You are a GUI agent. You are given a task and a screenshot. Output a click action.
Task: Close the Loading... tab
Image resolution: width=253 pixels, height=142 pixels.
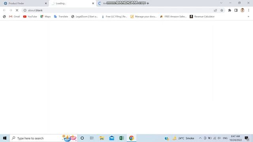pyautogui.click(x=93, y=4)
